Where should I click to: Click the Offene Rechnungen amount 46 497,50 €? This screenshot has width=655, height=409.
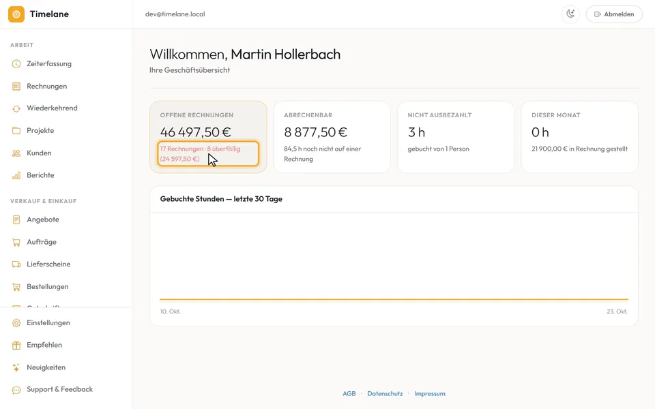tap(196, 132)
